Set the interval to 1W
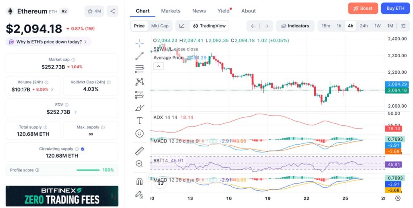Image resolution: width=413 pixels, height=208 pixels. coord(378,26)
